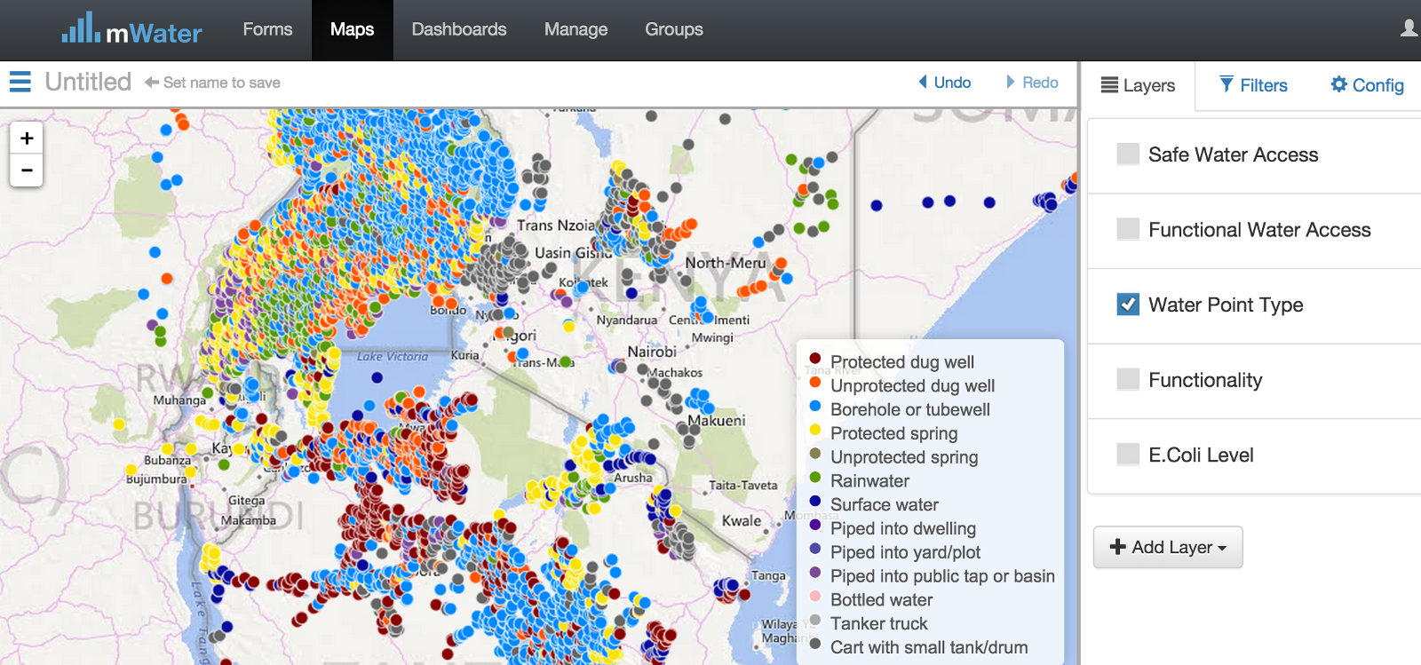Screen dimensions: 1421x665
Task: Open the hamburger menu beside Untitled
Action: (x=20, y=82)
